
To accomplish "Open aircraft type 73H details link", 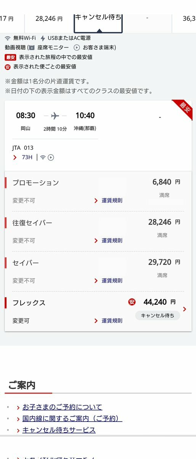I will 27,157.
